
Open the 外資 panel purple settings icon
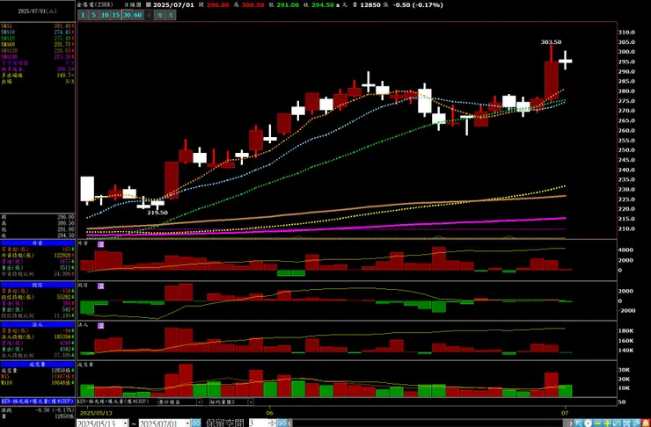point(100,244)
